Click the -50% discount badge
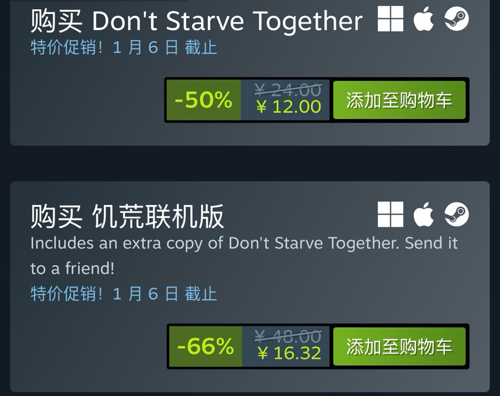 click(203, 100)
